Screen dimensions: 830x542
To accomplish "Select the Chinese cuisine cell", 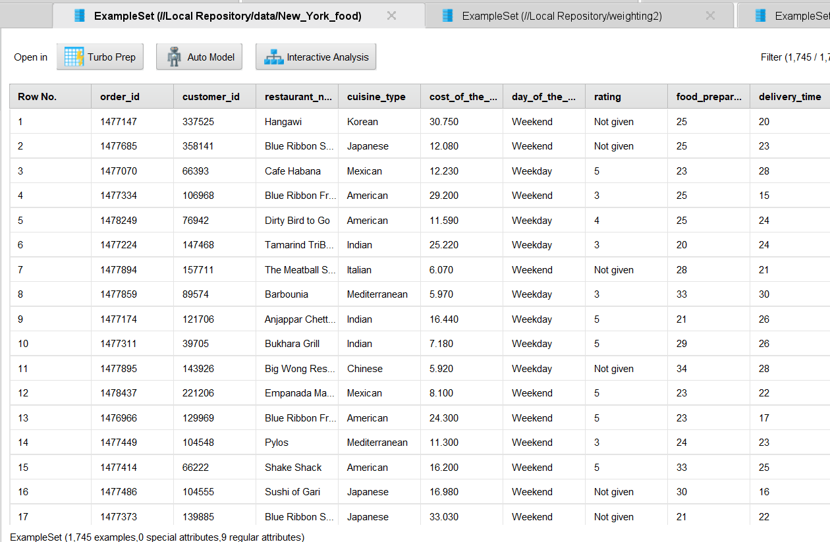I will pyautogui.click(x=379, y=369).
